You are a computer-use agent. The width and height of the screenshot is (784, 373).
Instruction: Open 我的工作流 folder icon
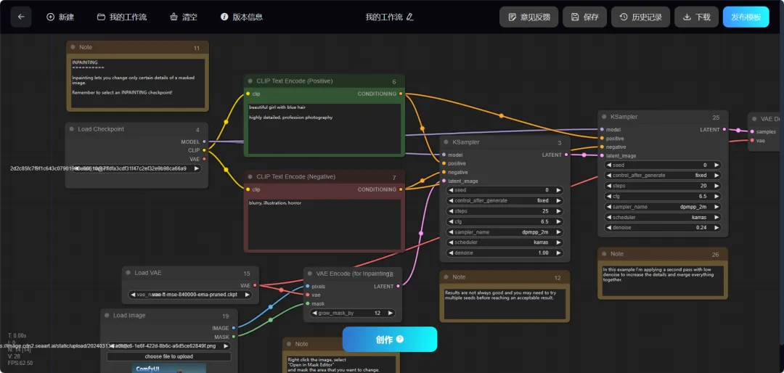tap(101, 17)
